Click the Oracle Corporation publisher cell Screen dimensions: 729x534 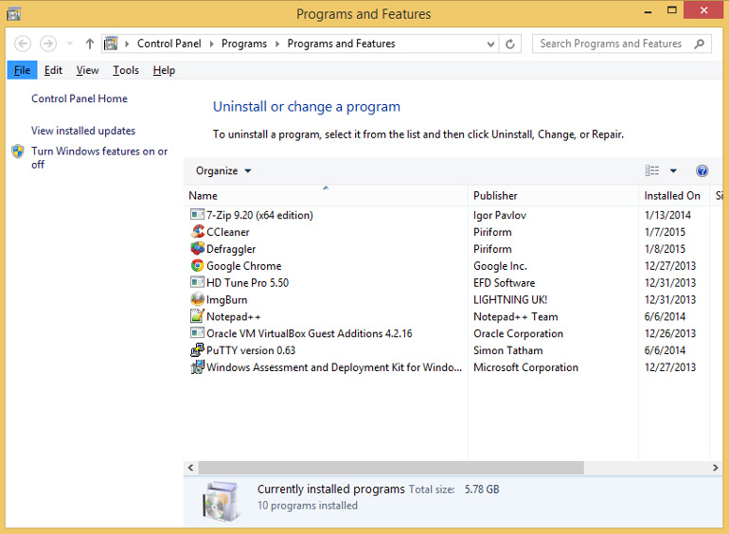518,333
